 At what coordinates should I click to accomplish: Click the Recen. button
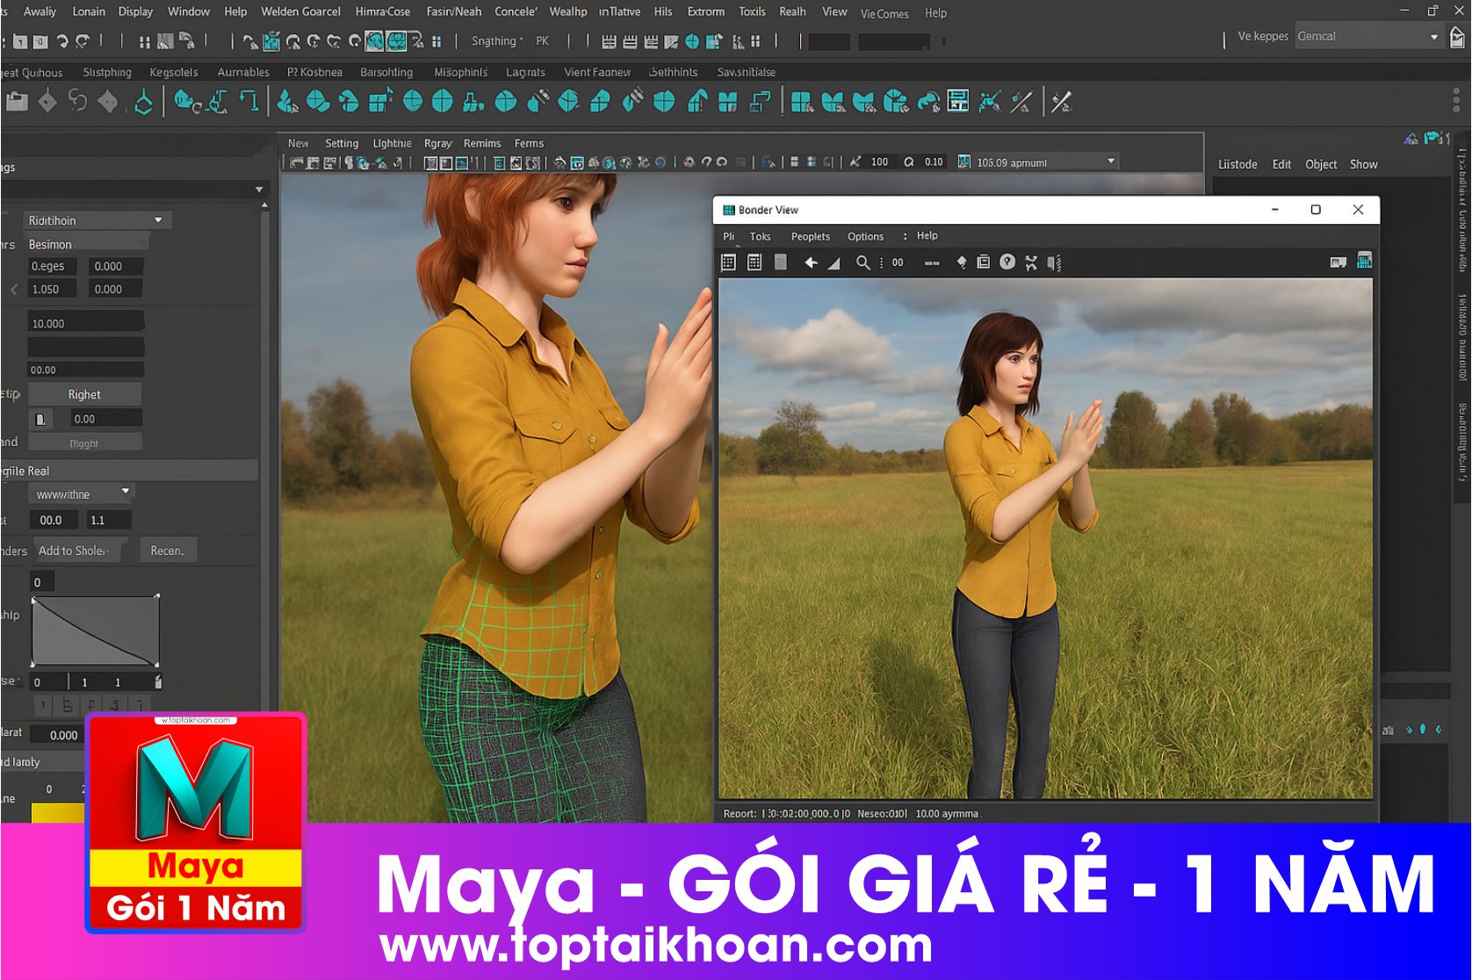167,551
